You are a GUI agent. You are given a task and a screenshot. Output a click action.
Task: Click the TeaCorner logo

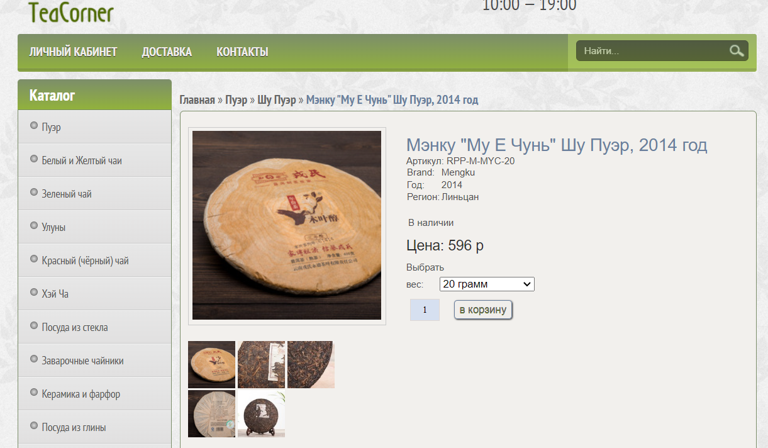click(x=71, y=13)
